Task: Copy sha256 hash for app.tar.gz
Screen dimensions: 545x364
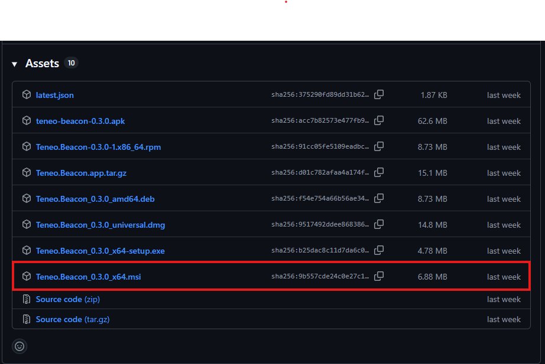Action: tap(379, 172)
